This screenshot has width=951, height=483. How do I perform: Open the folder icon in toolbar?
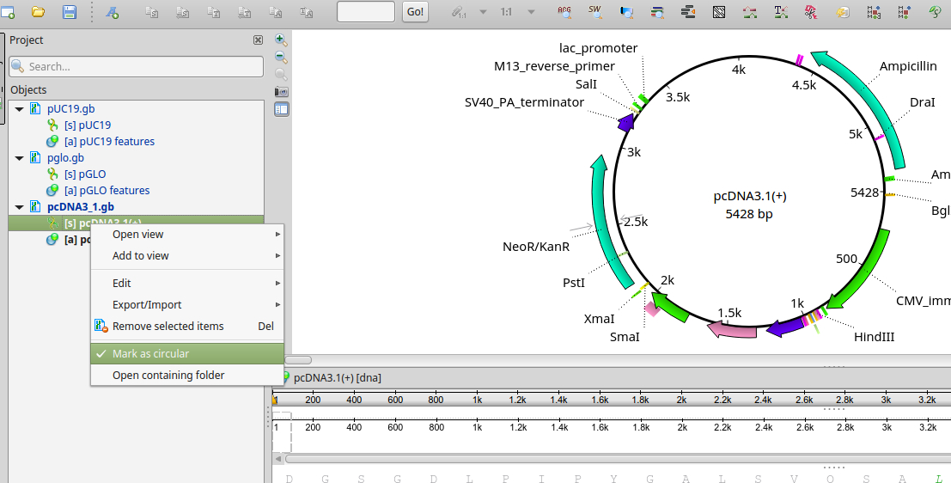point(38,12)
